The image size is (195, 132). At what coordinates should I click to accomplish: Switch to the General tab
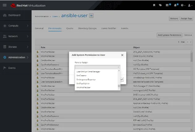(39, 28)
